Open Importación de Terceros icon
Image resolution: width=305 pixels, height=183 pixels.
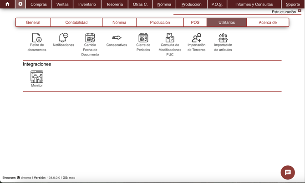click(197, 37)
